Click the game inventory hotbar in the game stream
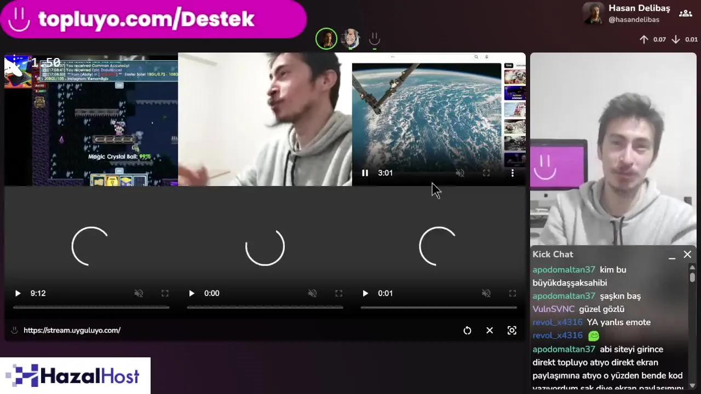The height and width of the screenshot is (394, 701). [118, 181]
